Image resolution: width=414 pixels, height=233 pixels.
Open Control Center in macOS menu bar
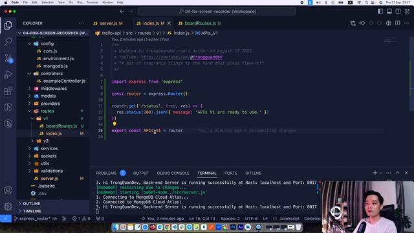[x=373, y=3]
